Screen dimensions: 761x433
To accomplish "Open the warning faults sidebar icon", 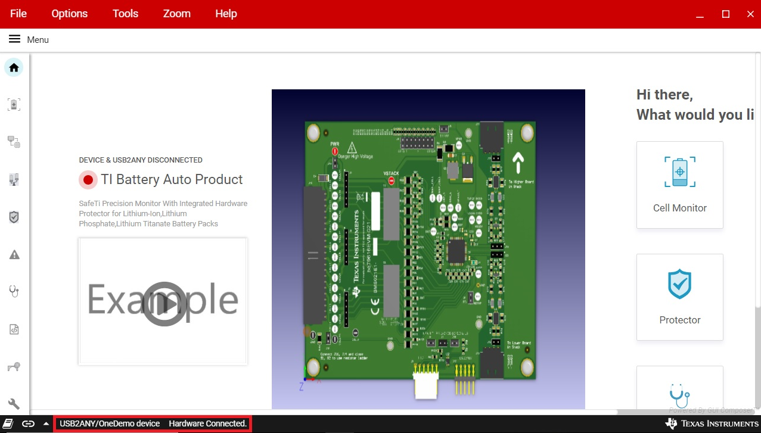I will click(x=14, y=254).
